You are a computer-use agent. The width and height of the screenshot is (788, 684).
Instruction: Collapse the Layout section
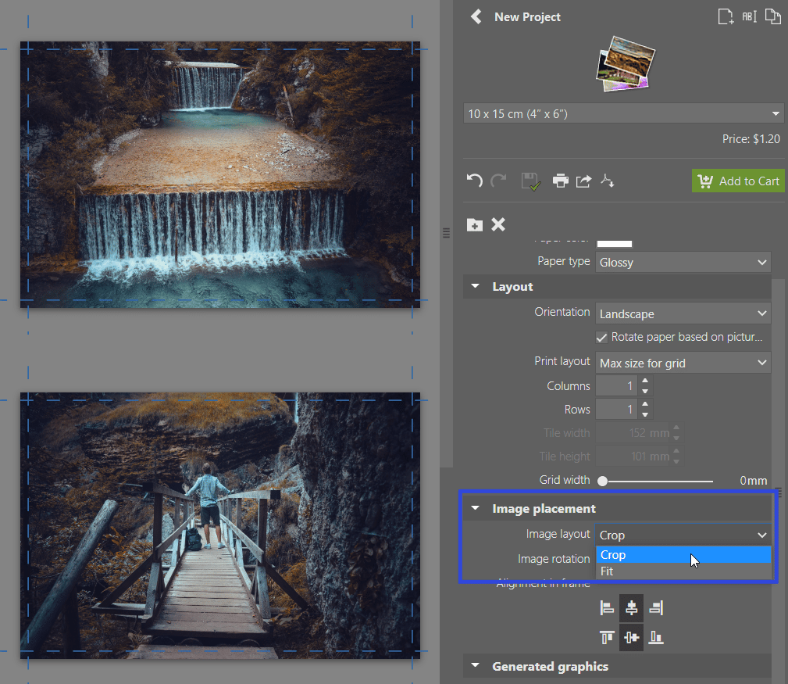point(476,286)
